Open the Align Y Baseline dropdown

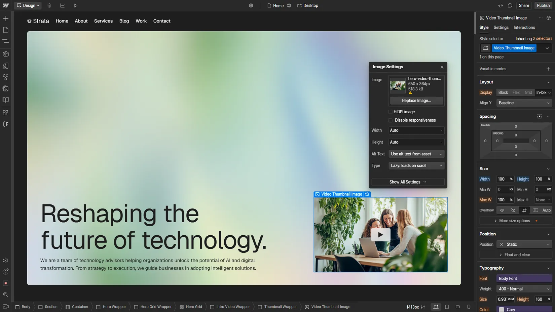click(524, 103)
